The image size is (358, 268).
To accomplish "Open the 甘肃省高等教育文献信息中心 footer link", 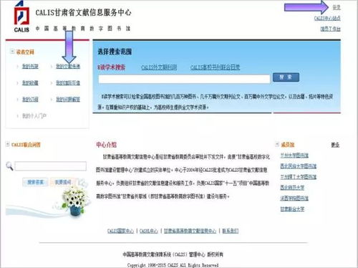I will [x=190, y=231].
